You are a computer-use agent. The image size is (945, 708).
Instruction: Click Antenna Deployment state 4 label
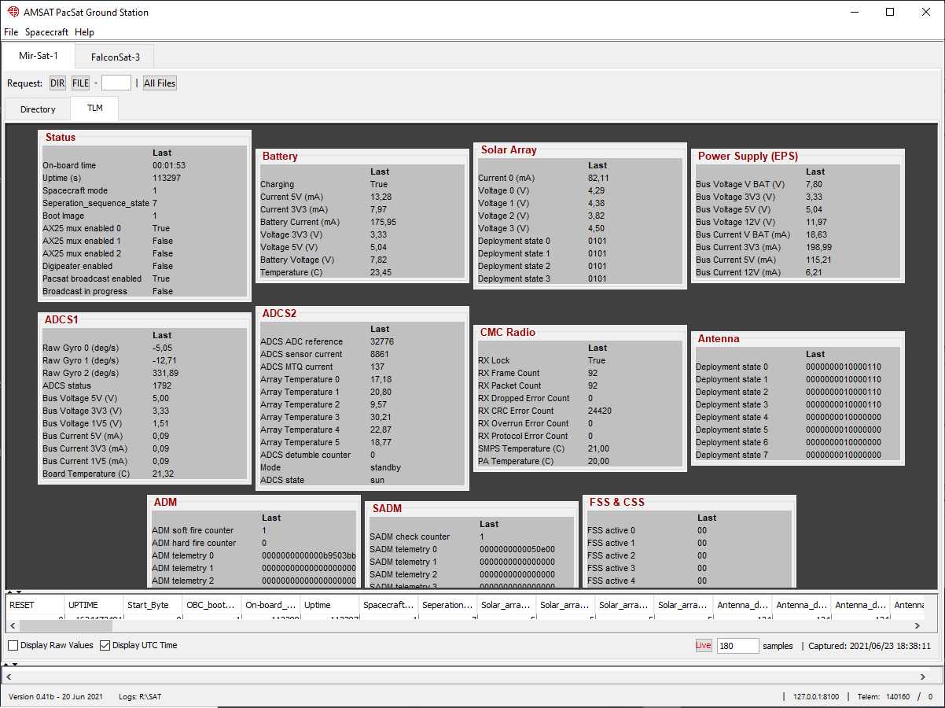[x=732, y=417]
